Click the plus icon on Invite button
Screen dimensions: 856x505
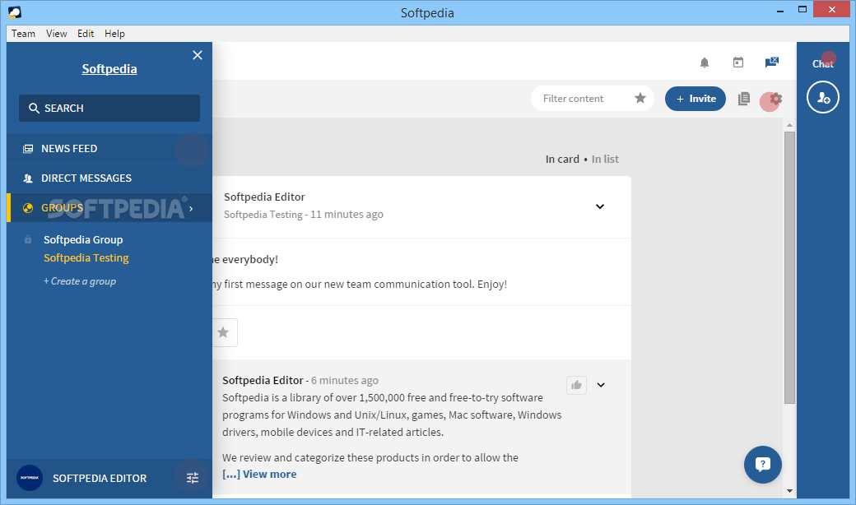680,100
